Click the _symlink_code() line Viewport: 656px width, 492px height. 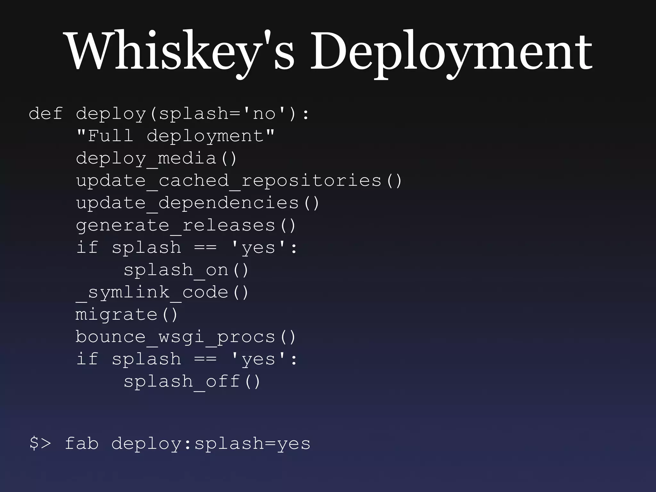pyautogui.click(x=162, y=292)
